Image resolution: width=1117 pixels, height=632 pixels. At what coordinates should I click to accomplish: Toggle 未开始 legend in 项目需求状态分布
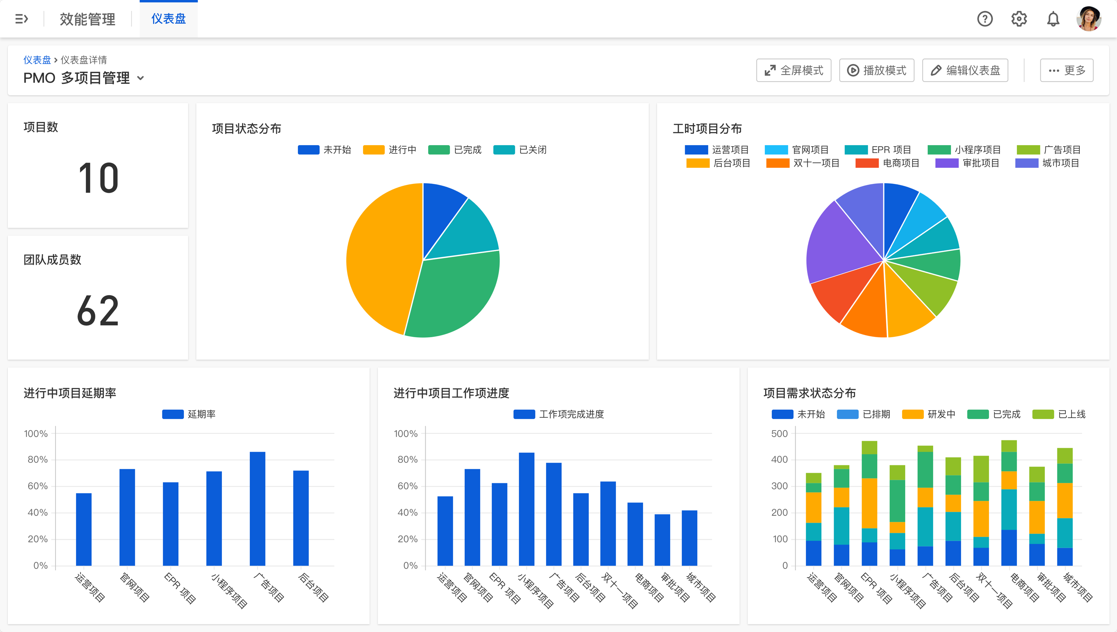[798, 414]
